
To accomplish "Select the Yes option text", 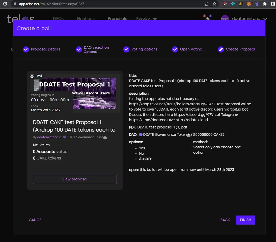I will click(x=142, y=148).
